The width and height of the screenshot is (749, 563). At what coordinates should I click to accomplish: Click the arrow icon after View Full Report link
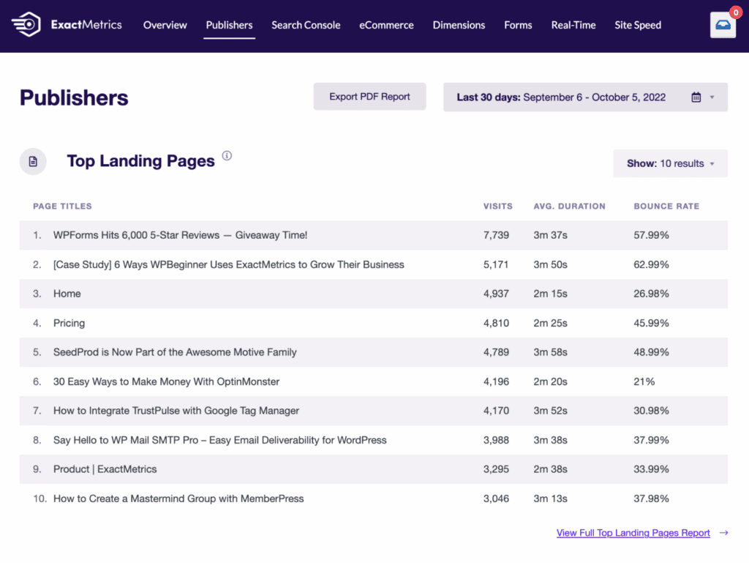pyautogui.click(x=723, y=532)
